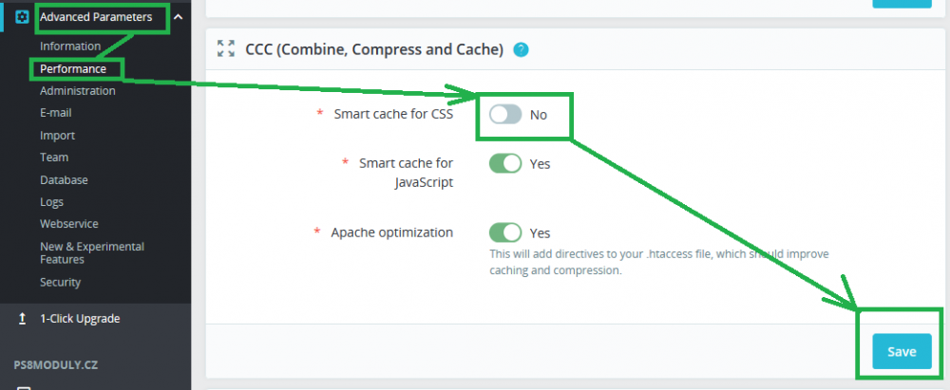View Logs from the sidebar

click(x=52, y=202)
